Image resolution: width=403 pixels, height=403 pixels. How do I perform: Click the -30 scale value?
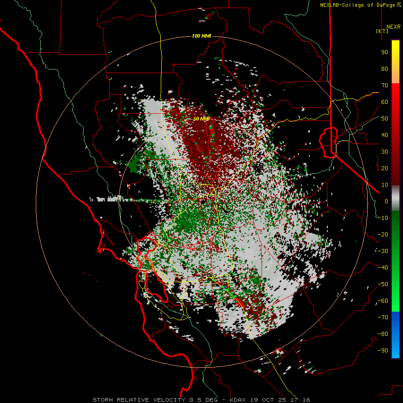(x=383, y=251)
